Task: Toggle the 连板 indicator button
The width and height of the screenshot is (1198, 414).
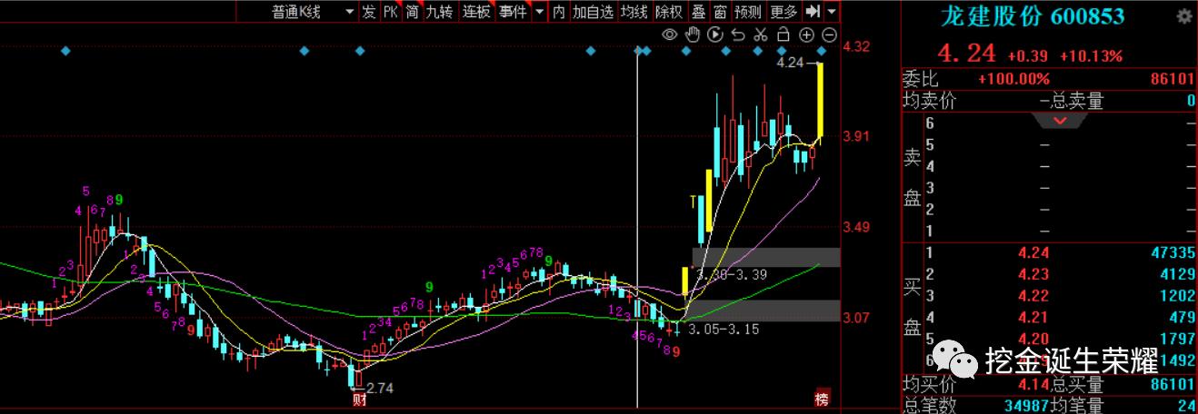Action: 476,11
